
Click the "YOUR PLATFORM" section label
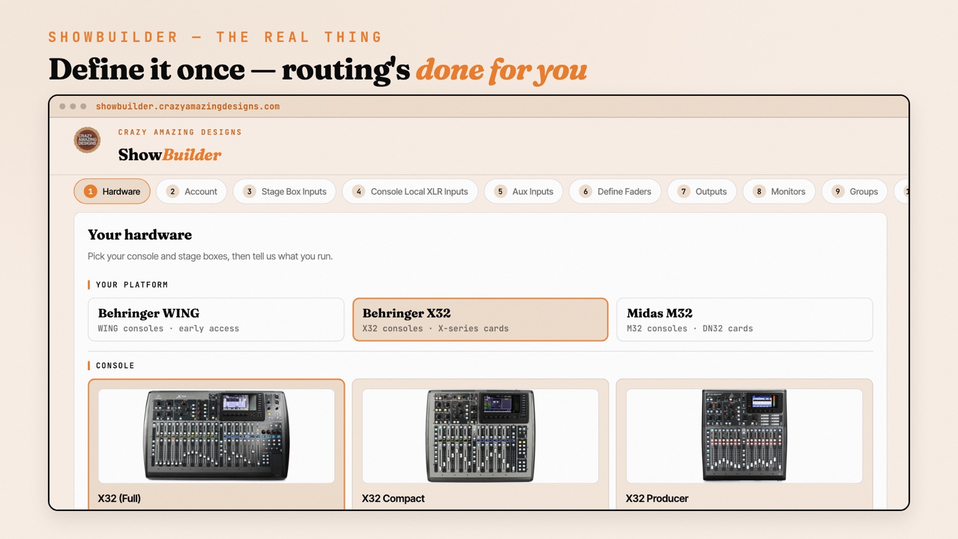132,285
